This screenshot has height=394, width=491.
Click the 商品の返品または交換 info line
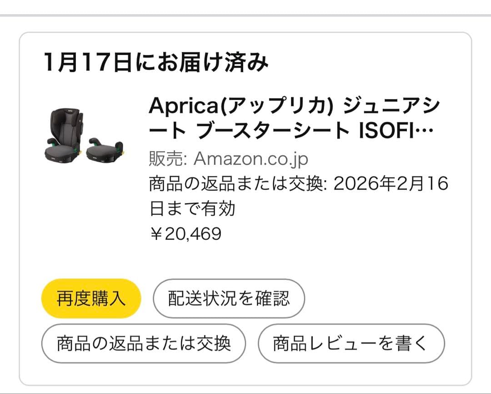click(232, 183)
